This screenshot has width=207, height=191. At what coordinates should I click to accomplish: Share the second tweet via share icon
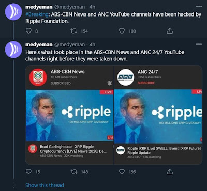[169, 171]
